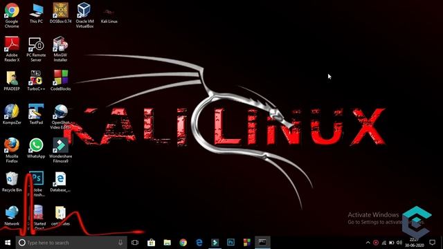Click the red recording tray icon
Viewport: 443px width, 249px height.
pyautogui.click(x=376, y=243)
